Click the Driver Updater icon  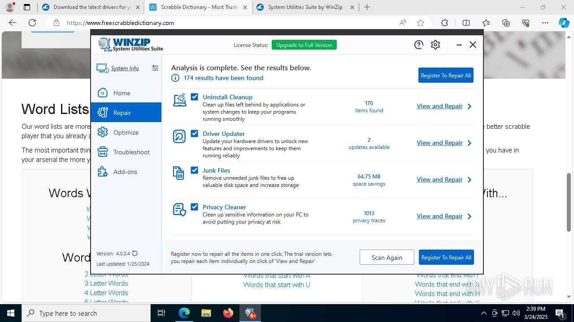coord(179,136)
